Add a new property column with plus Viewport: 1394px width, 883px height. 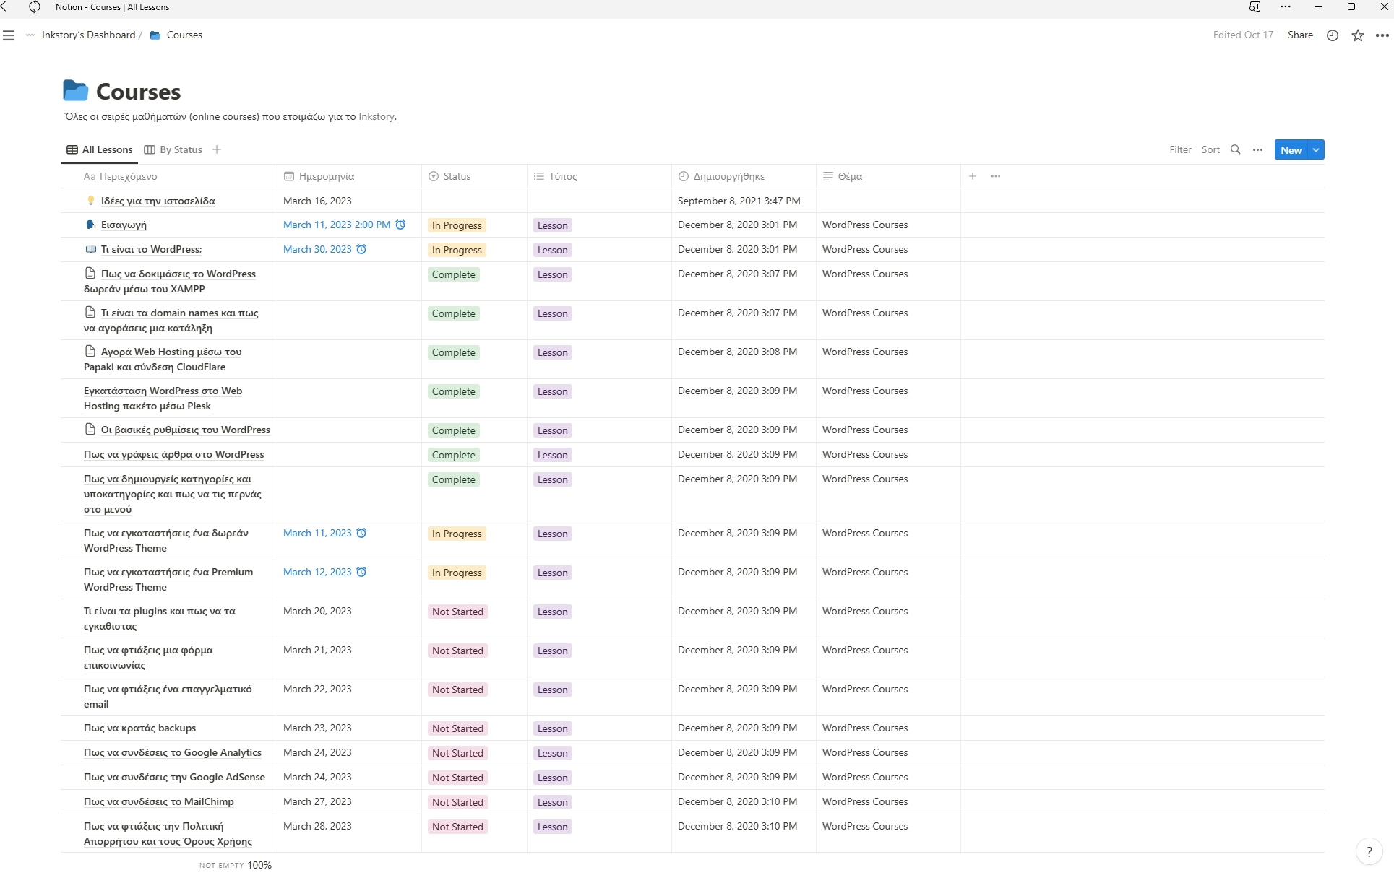pos(973,176)
